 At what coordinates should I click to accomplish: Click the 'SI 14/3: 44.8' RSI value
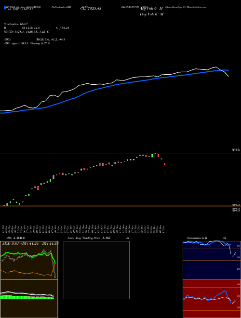coord(31,28)
